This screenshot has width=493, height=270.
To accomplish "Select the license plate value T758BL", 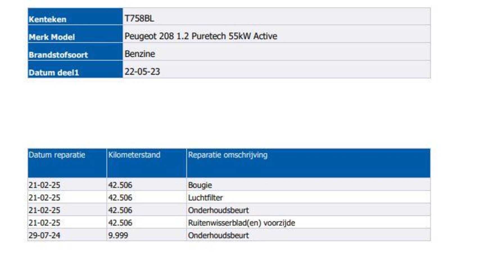I will [139, 19].
